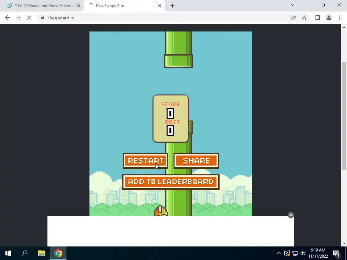This screenshot has width=347, height=260.
Task: Open File Explorer from taskbar
Action: click(x=41, y=253)
